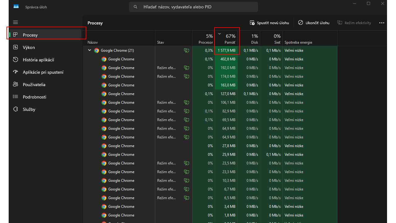This screenshot has height=223, width=396.
Task: Go to Aplikácie pri spustení
Action: (x=45, y=72)
